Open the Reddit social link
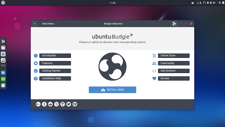The width and height of the screenshot is (225, 127). point(50,104)
